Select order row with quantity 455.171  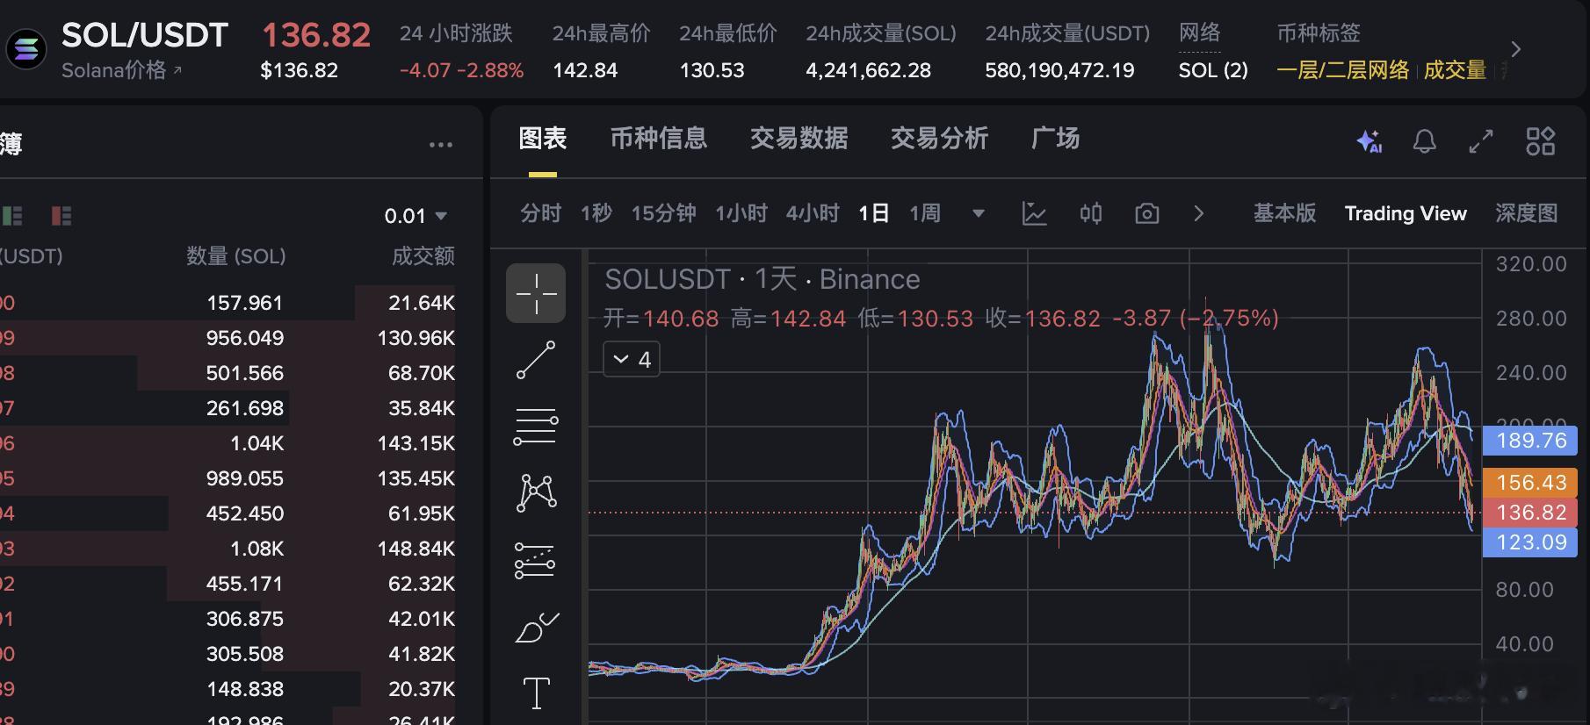pos(228,584)
